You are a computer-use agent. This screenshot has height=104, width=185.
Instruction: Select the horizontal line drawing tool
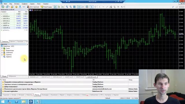tap(103, 7)
